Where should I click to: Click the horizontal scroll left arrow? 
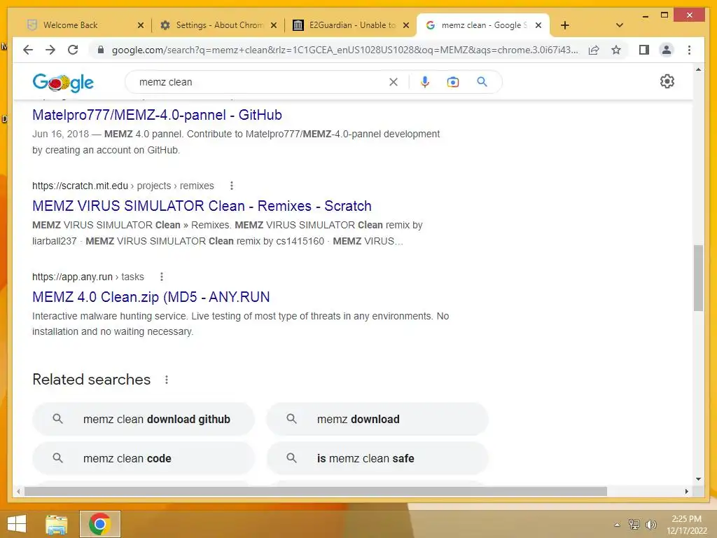tap(18, 491)
